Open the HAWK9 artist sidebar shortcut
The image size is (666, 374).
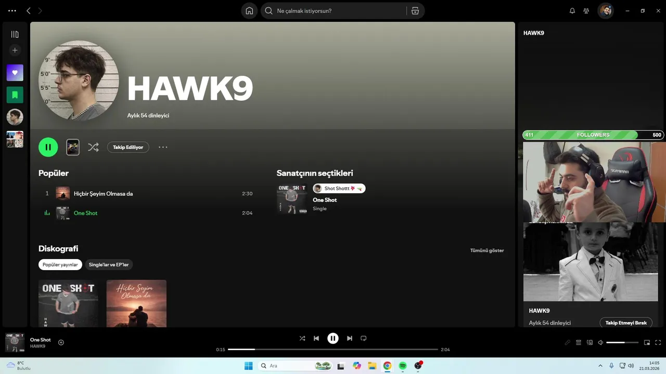(15, 117)
